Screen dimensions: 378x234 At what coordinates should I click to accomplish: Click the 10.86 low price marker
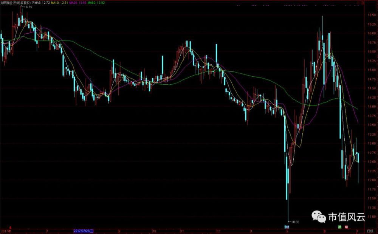[x=295, y=222]
